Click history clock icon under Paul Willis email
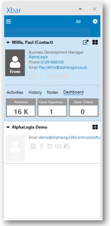 (50, 77)
